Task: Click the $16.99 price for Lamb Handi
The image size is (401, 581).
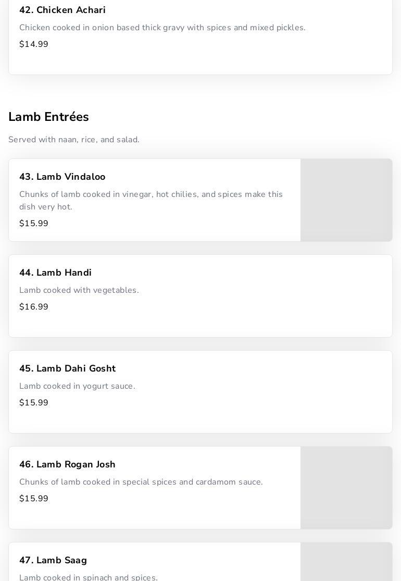Action: [34, 307]
